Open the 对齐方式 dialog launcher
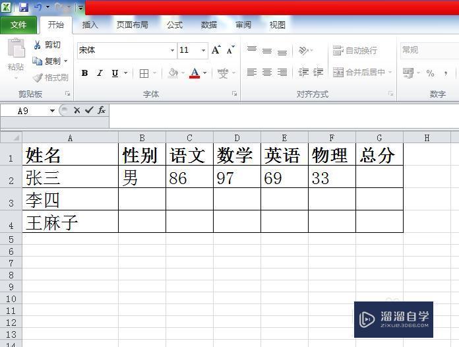Image resolution: width=459 pixels, height=347 pixels. (391, 94)
